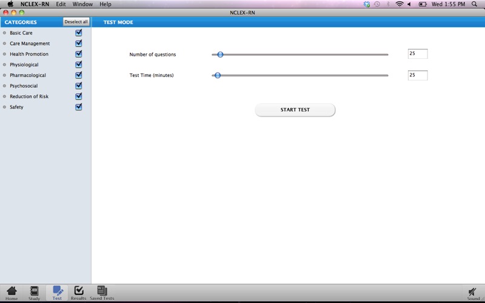Image resolution: width=485 pixels, height=303 pixels.
Task: Open the Apple menu
Action: coord(10,4)
